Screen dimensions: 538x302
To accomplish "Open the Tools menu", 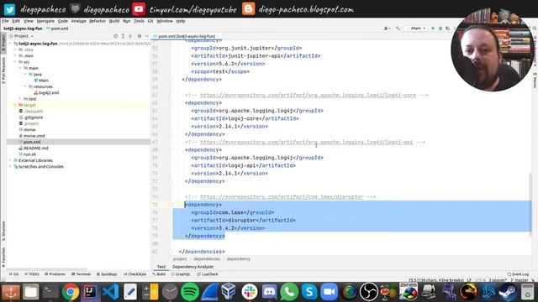I will pyautogui.click(x=139, y=21).
